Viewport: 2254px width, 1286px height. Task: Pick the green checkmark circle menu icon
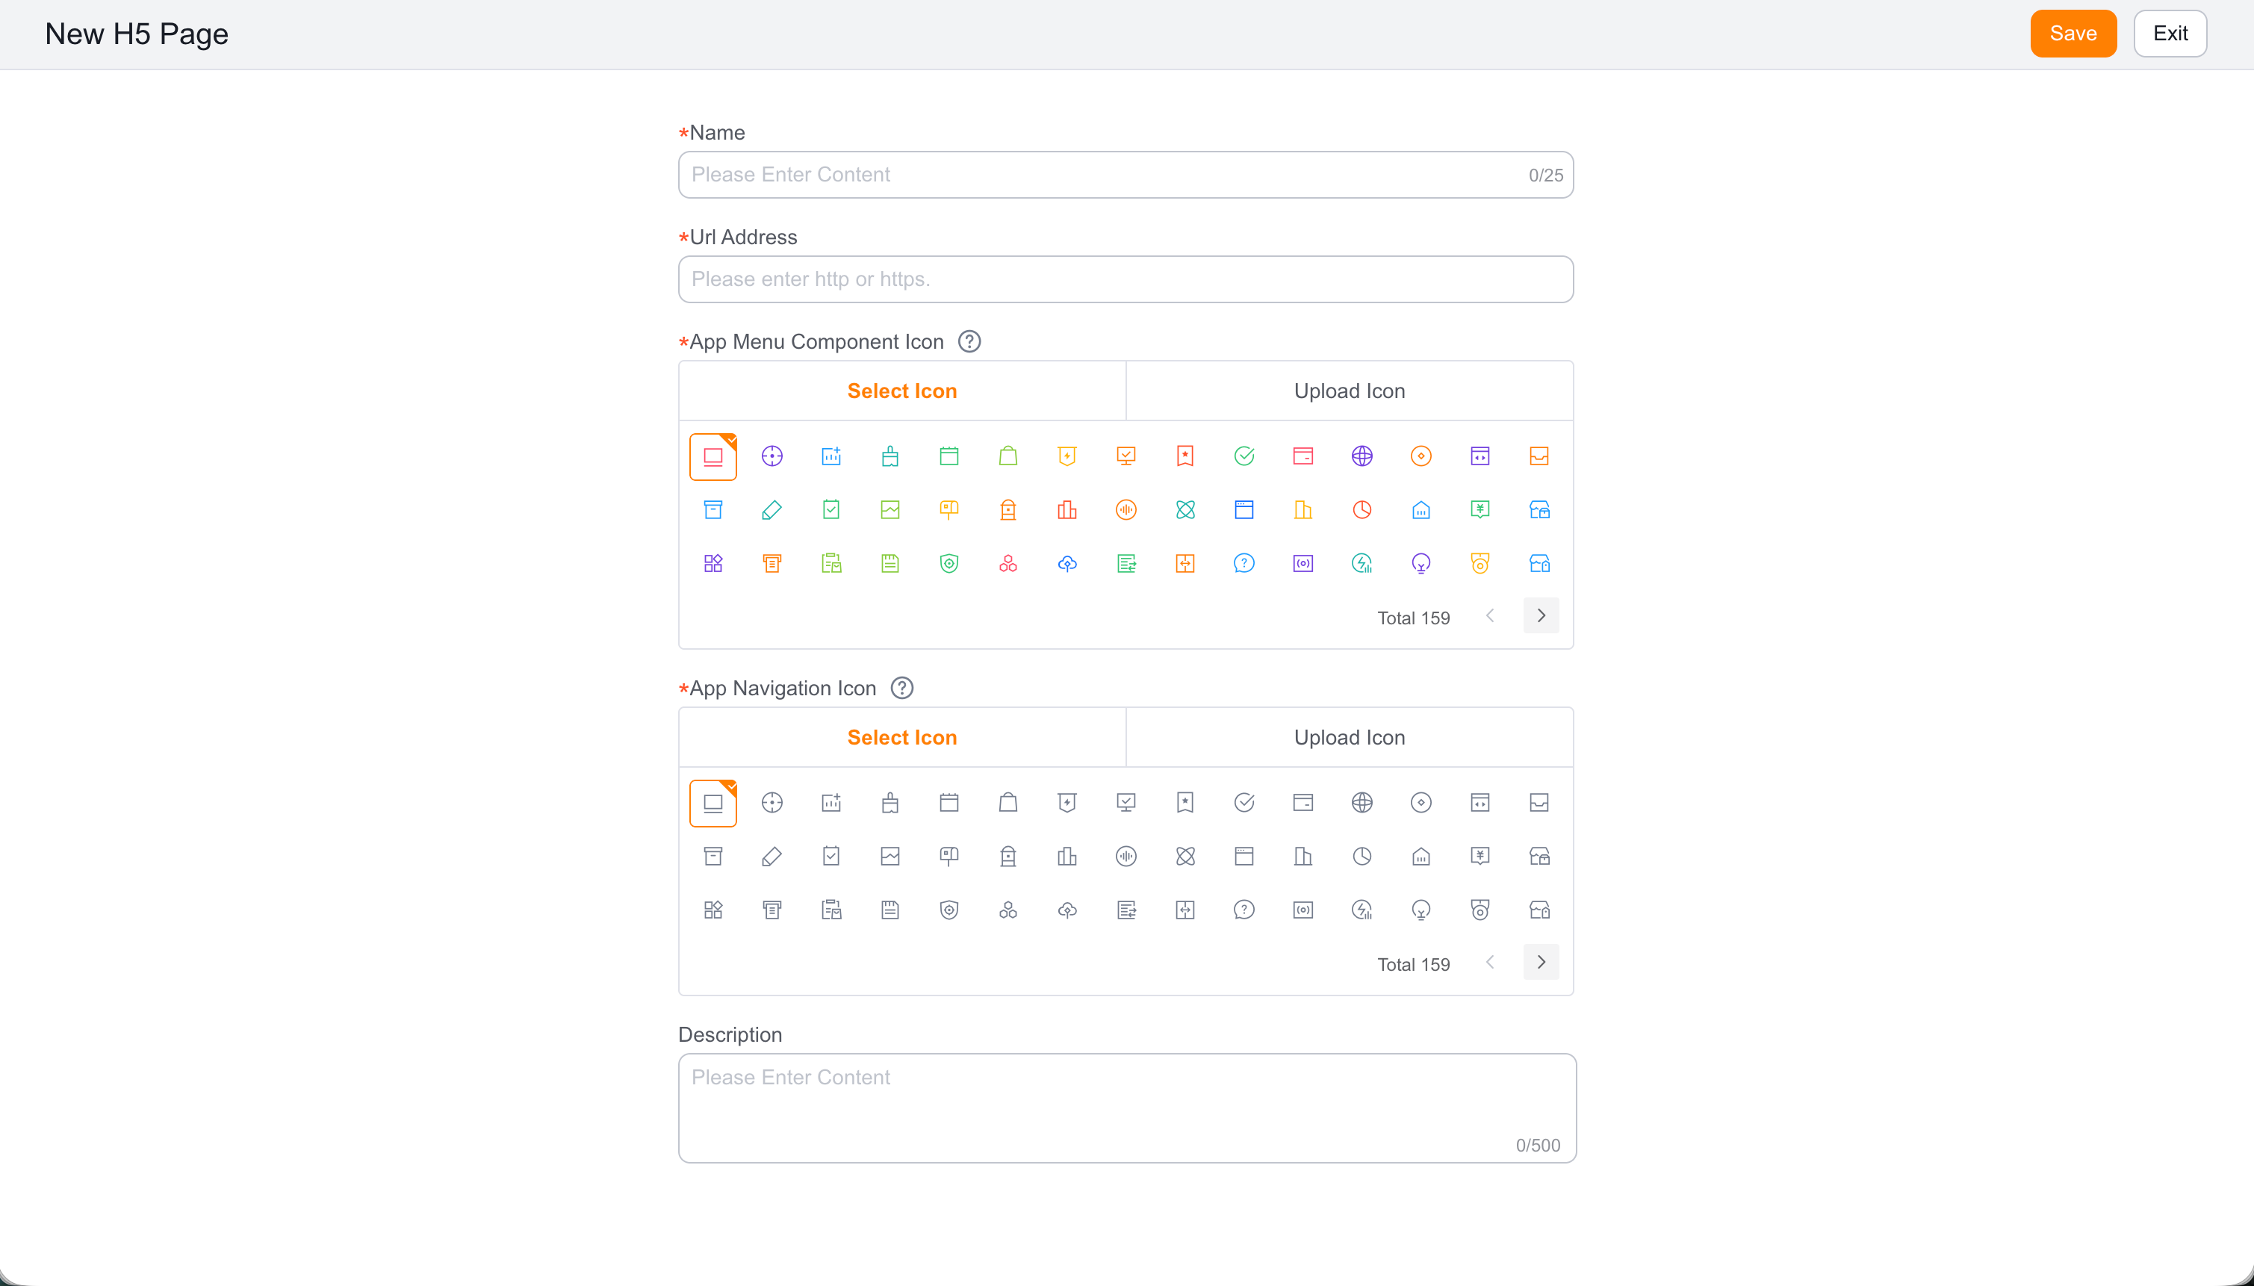pyautogui.click(x=1244, y=456)
